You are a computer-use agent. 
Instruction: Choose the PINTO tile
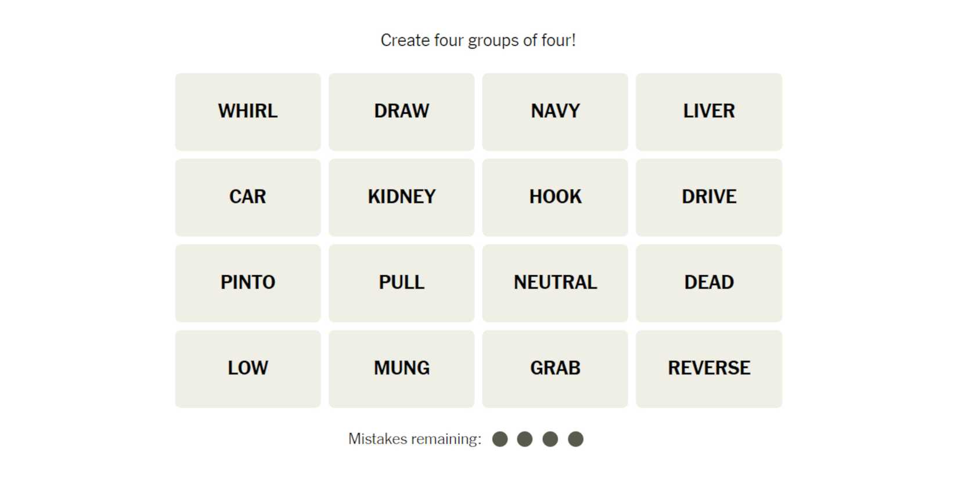click(x=247, y=283)
